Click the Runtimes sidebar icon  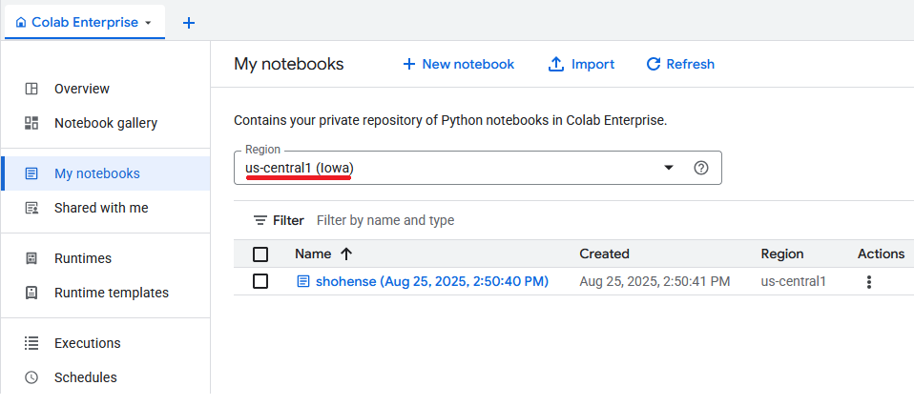(31, 258)
